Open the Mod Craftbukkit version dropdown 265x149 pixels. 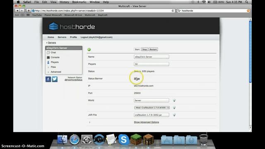(x=152, y=108)
